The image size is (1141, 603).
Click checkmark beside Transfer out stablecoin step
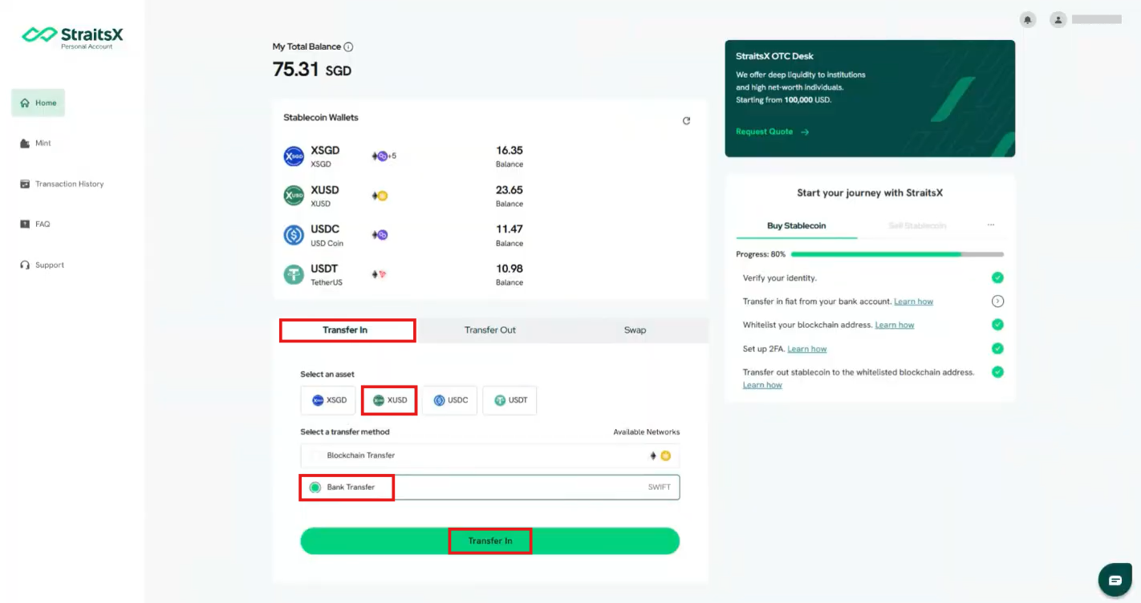click(x=997, y=372)
